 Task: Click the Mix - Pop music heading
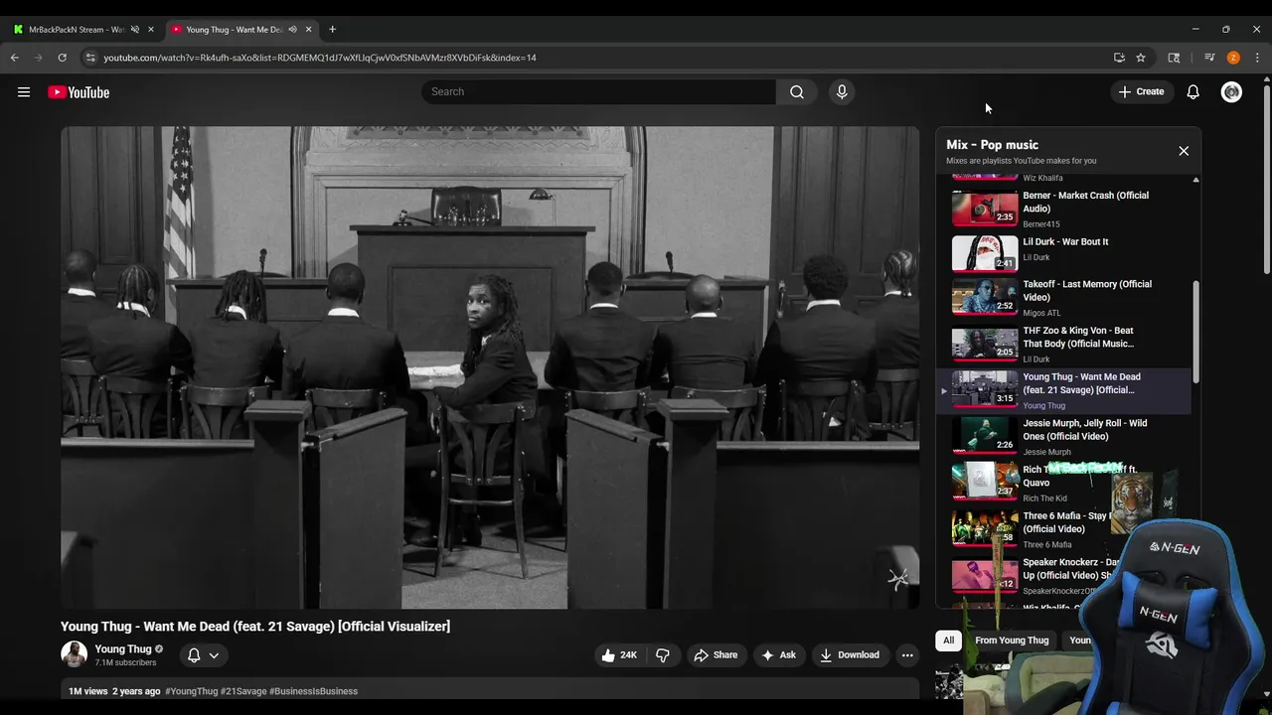coord(992,145)
